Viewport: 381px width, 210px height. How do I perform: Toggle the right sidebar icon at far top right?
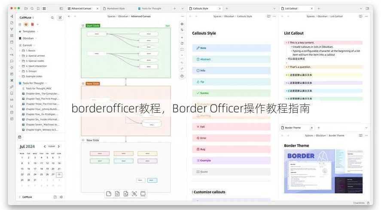(x=367, y=9)
